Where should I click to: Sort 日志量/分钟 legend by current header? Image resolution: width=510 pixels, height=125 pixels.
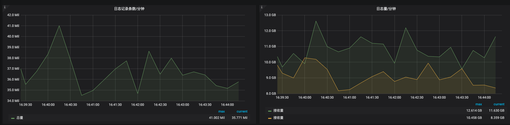[499, 104]
